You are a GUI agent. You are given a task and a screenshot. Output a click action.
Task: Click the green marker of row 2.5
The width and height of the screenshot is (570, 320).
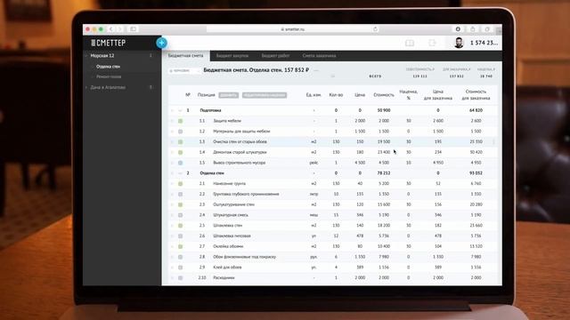click(180, 226)
